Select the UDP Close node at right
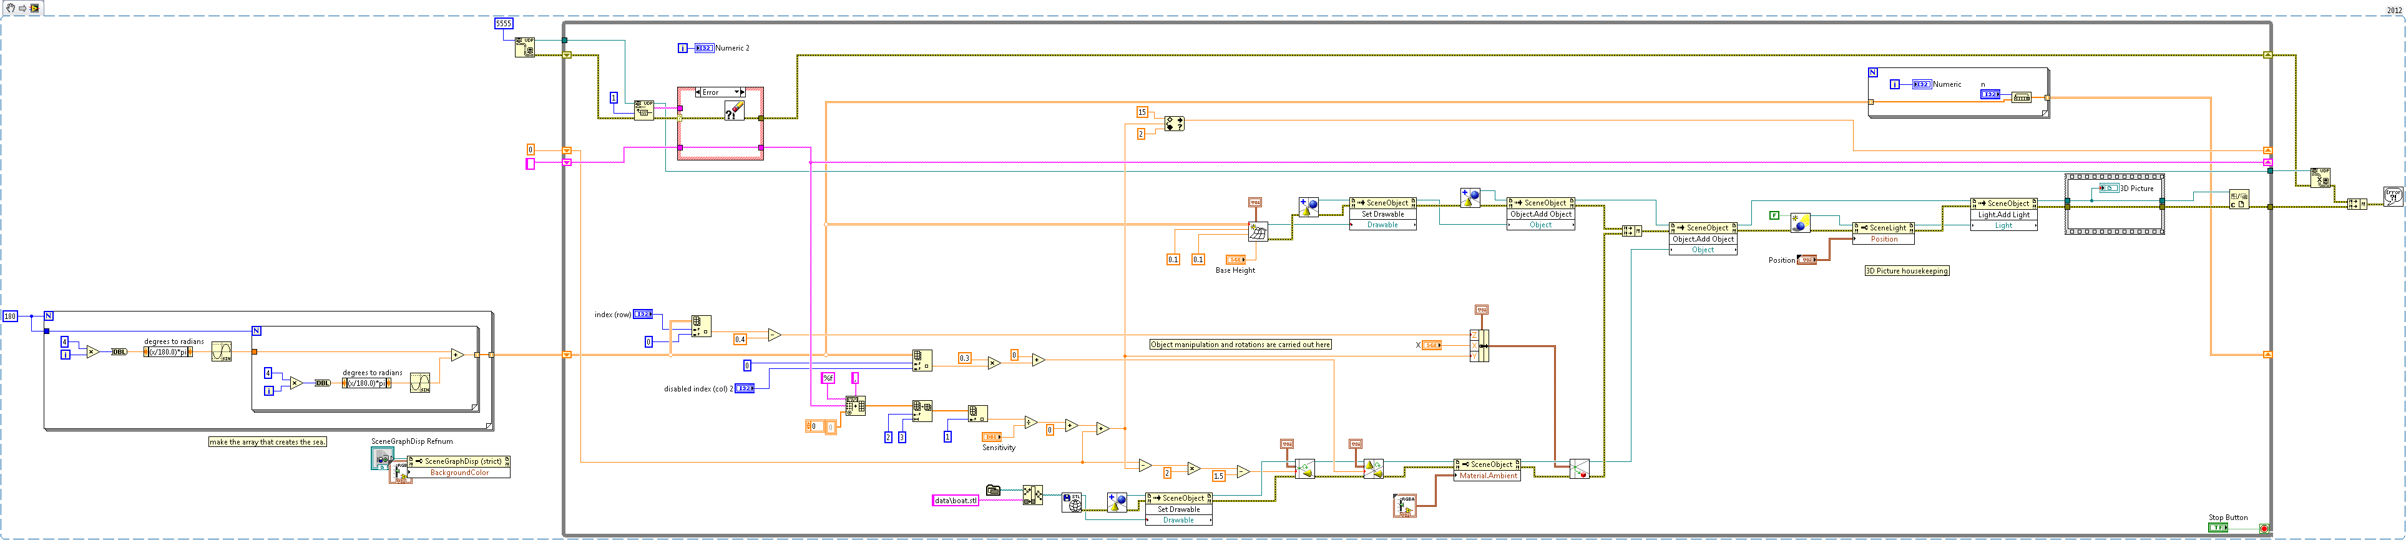The width and height of the screenshot is (2406, 540). click(2320, 177)
